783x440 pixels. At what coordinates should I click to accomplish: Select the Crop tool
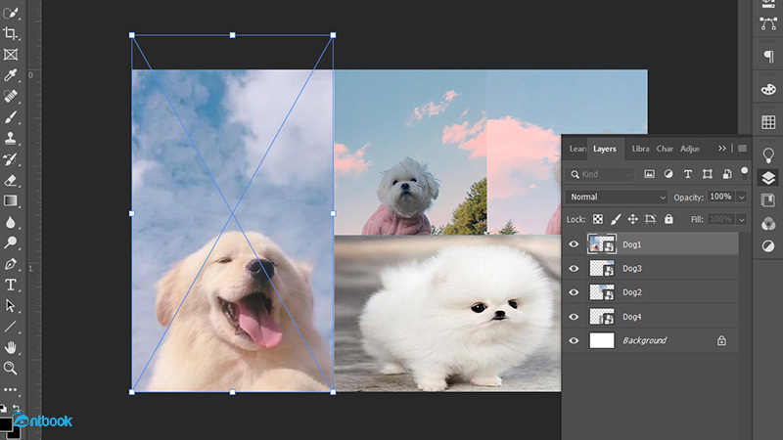tap(10, 33)
